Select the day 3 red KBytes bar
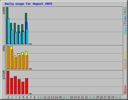Image resolution: width=128 pixels, height=100 pixels. point(15,85)
